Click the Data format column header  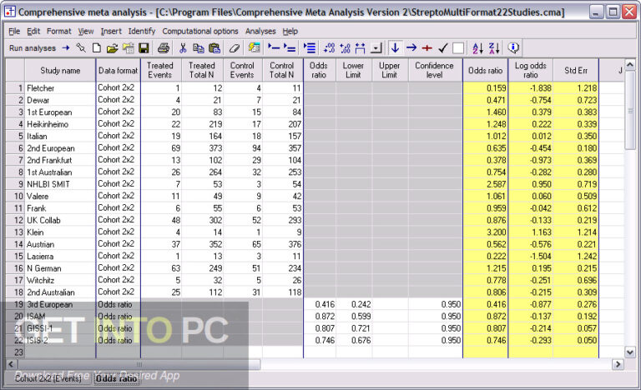click(119, 70)
